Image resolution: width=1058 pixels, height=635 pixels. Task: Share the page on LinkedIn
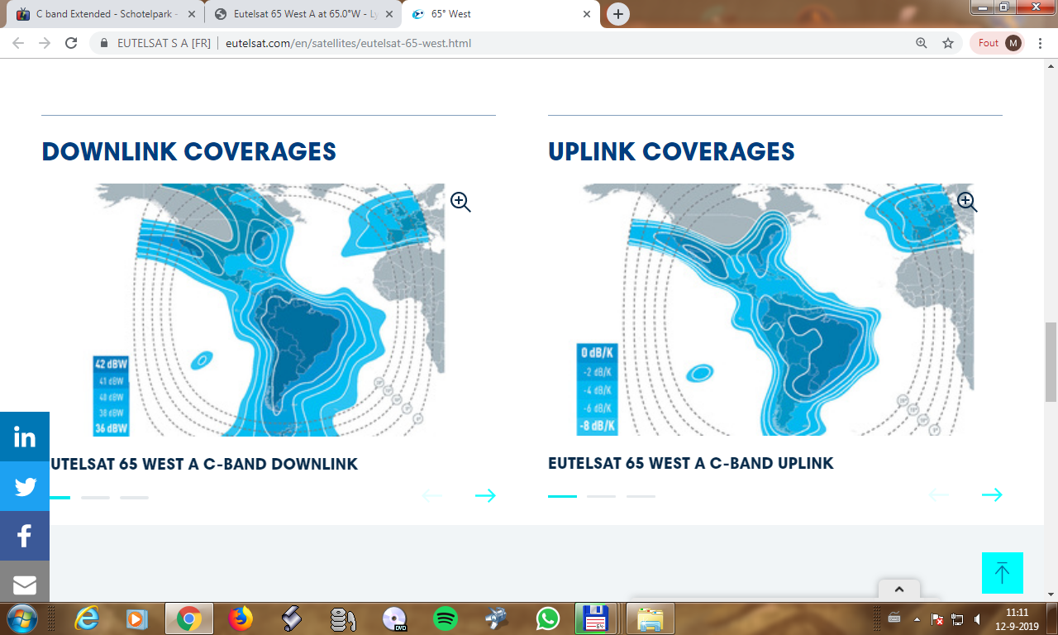coord(25,437)
